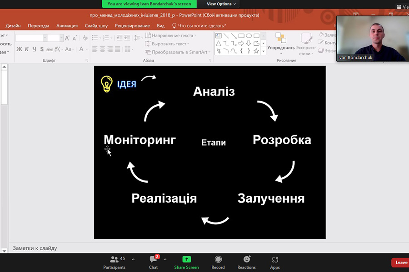
Task: Select the Scribble freeform shape
Action: tap(219, 51)
